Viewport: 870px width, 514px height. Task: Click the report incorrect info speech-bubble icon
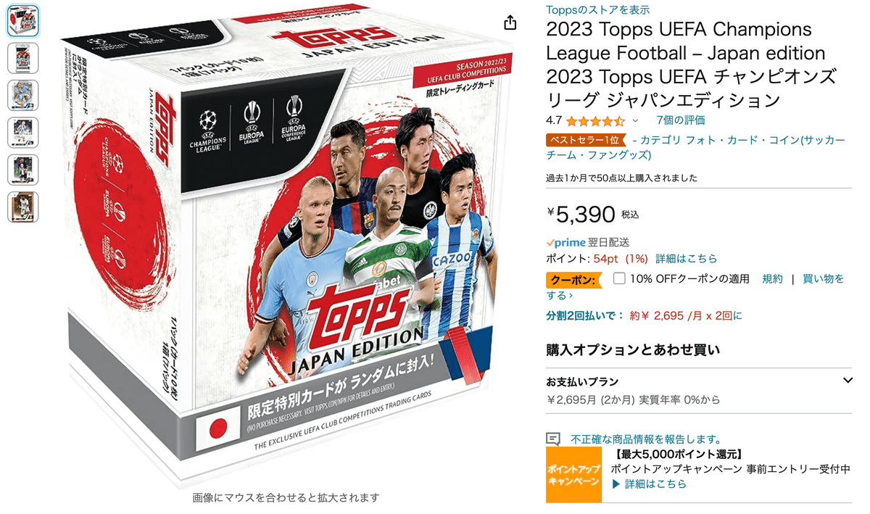[553, 439]
